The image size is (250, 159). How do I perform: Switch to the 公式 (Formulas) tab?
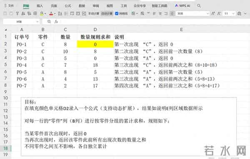pos(68,6)
